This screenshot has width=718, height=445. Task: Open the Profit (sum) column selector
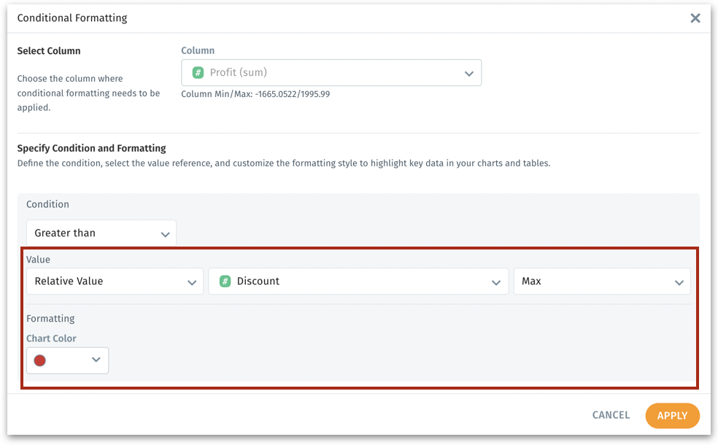point(331,73)
